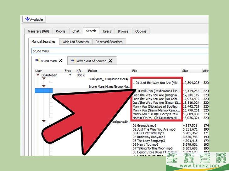The width and height of the screenshot is (229, 171).
Task: Select 01 Grenade.mp3
Action: [x=144, y=125]
